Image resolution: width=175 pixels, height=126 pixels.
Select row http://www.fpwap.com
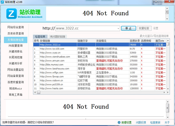100,77
